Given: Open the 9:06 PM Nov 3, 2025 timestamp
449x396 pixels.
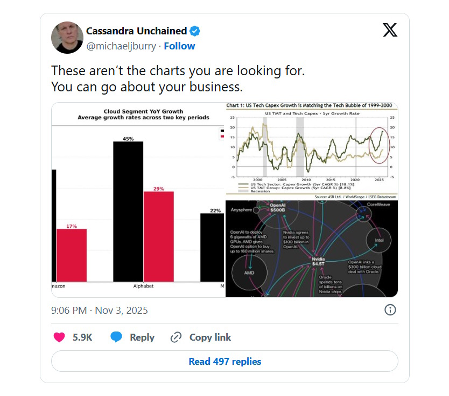Looking at the screenshot, I should [x=100, y=311].
